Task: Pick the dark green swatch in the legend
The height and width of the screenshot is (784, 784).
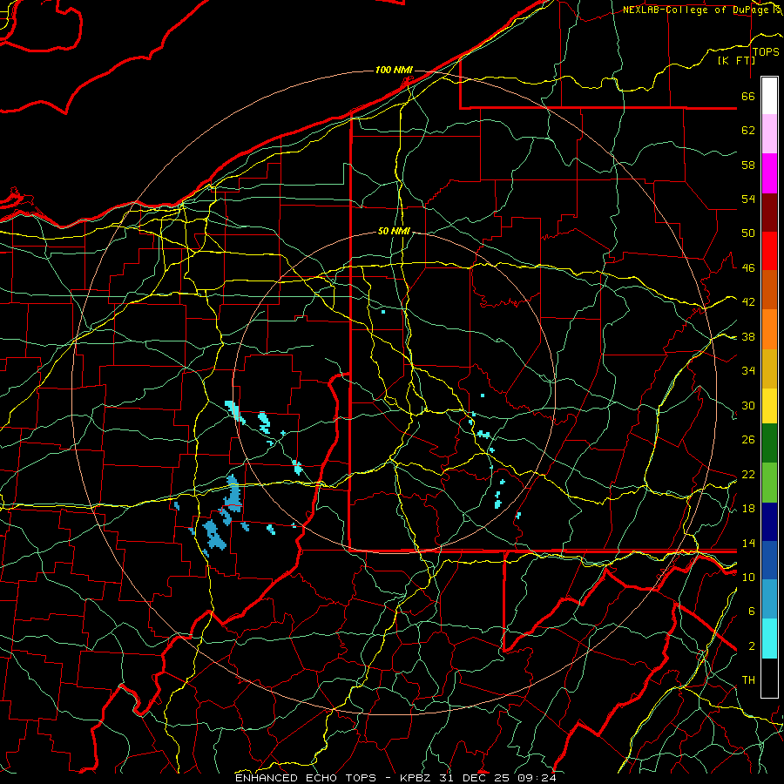Action: click(769, 443)
